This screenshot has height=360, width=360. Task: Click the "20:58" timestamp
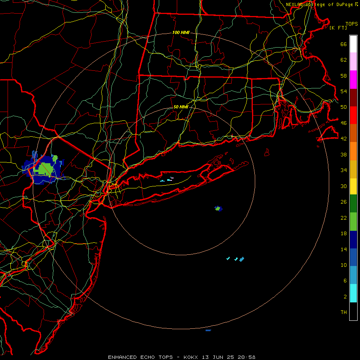(x=246, y=357)
